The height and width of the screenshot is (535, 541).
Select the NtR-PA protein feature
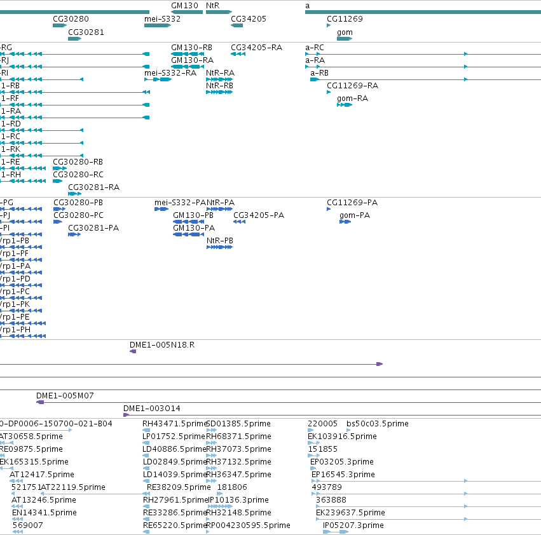coord(219,209)
